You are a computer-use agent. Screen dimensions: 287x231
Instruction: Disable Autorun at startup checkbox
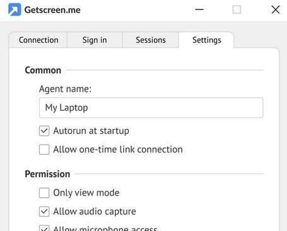(x=44, y=131)
